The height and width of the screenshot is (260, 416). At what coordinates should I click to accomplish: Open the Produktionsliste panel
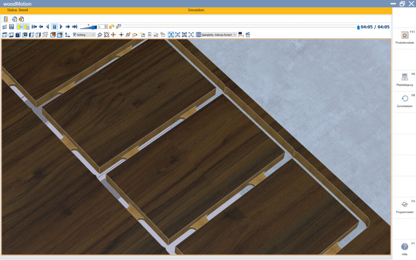click(404, 37)
